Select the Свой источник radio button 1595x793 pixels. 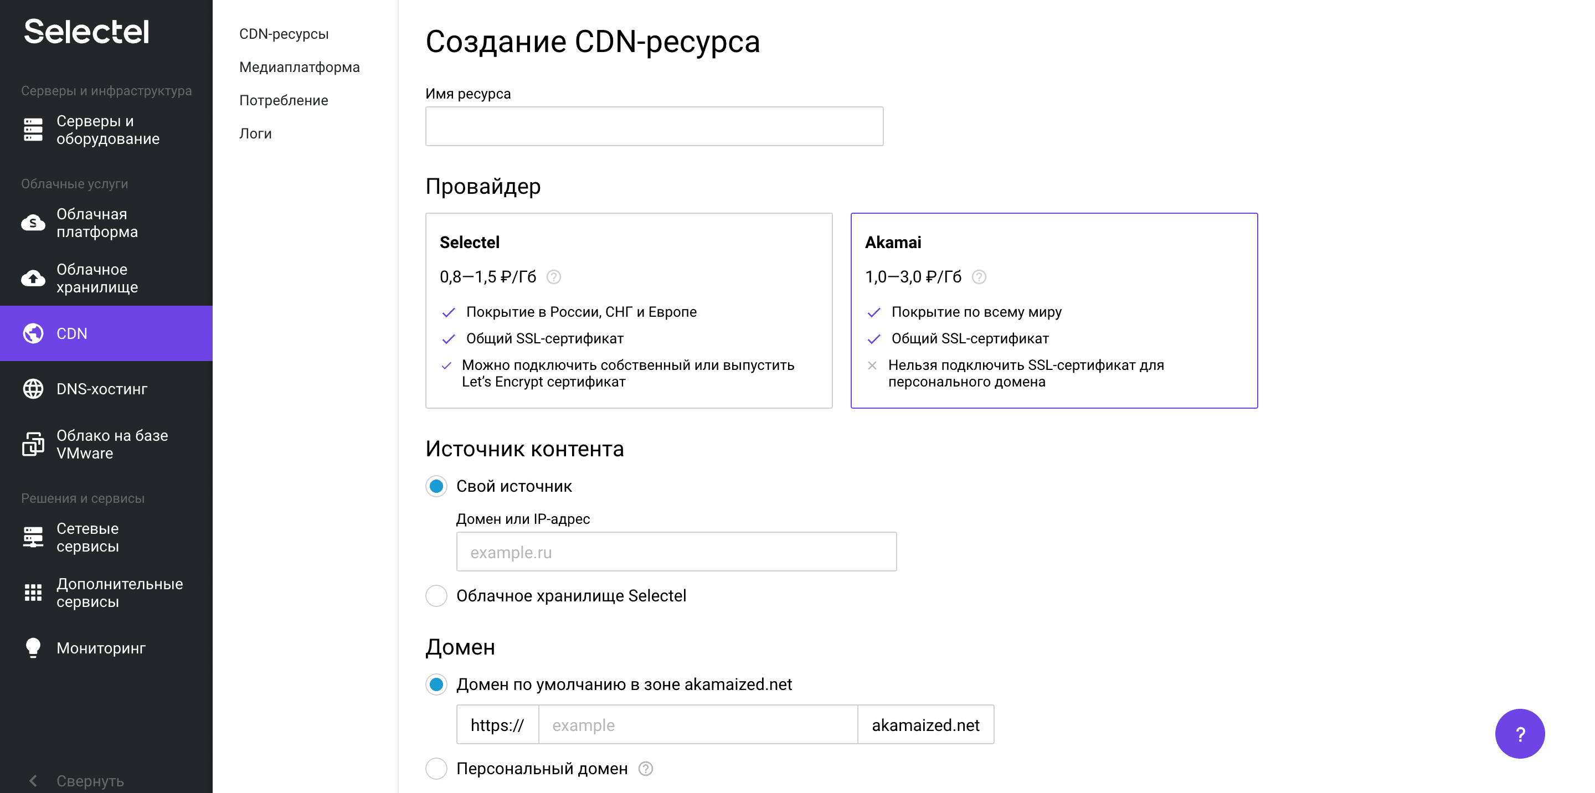click(436, 487)
